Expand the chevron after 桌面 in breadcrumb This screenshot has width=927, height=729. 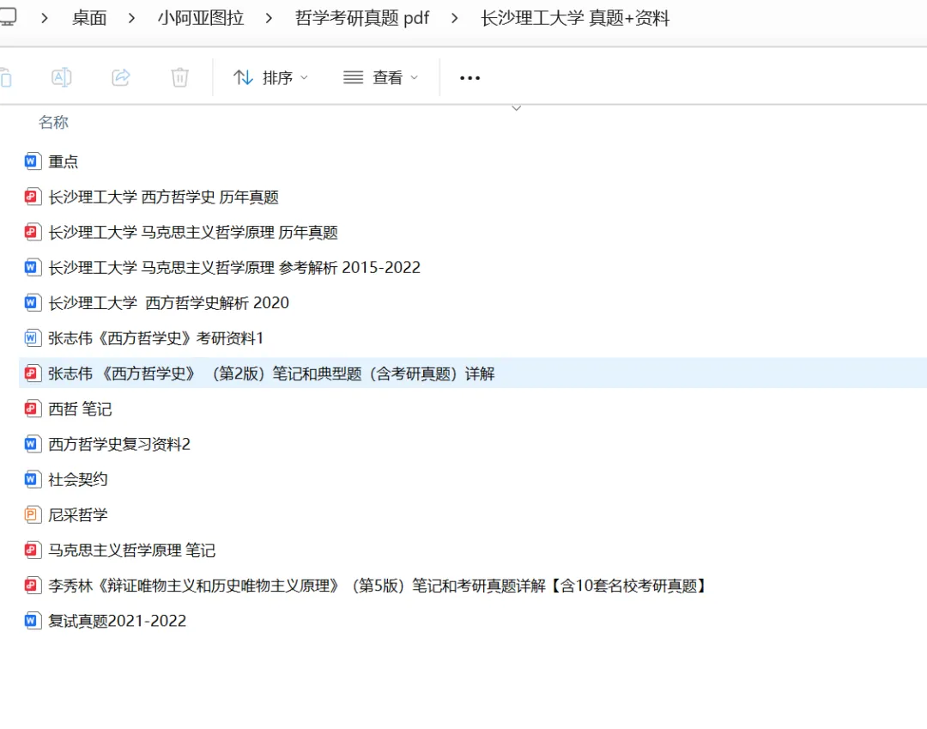click(x=131, y=18)
